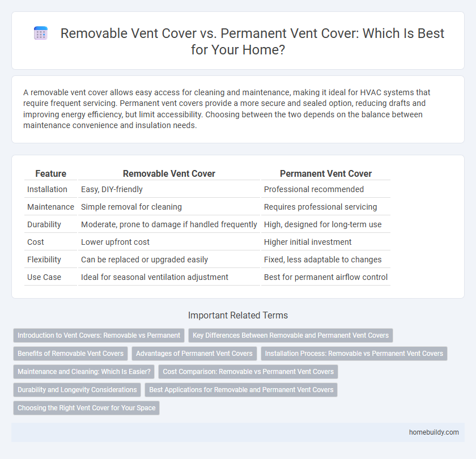476x459 pixels.
Task: Select 'Advantages of Permanent Vent Covers' tag
Action: (x=194, y=354)
